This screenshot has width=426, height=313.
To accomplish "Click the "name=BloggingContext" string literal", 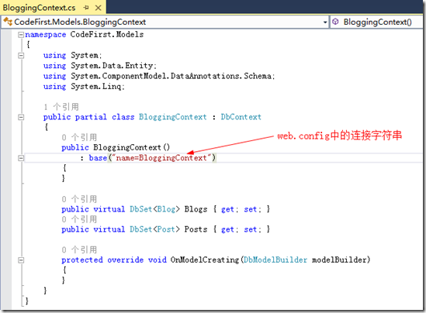I will tap(161, 158).
